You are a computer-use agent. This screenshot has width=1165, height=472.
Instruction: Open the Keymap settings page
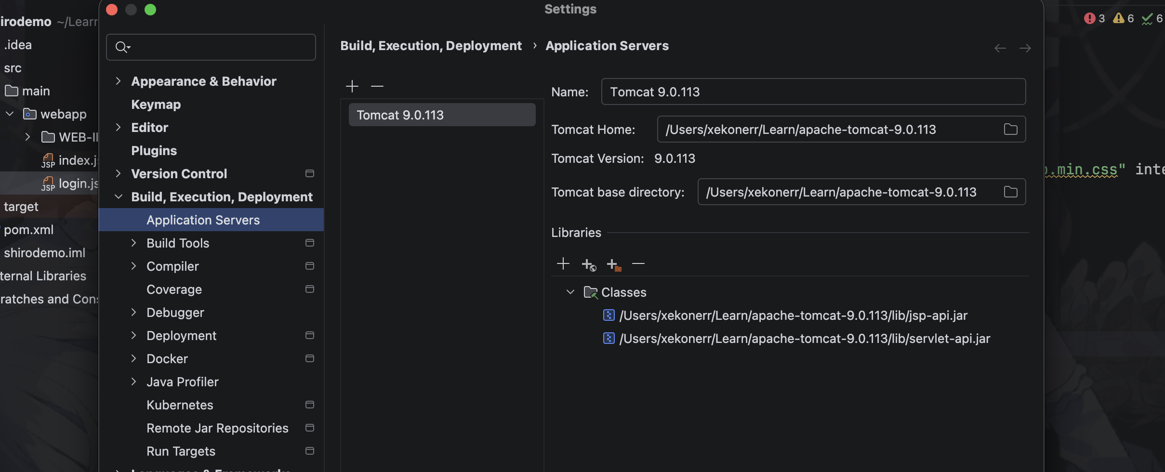click(156, 105)
